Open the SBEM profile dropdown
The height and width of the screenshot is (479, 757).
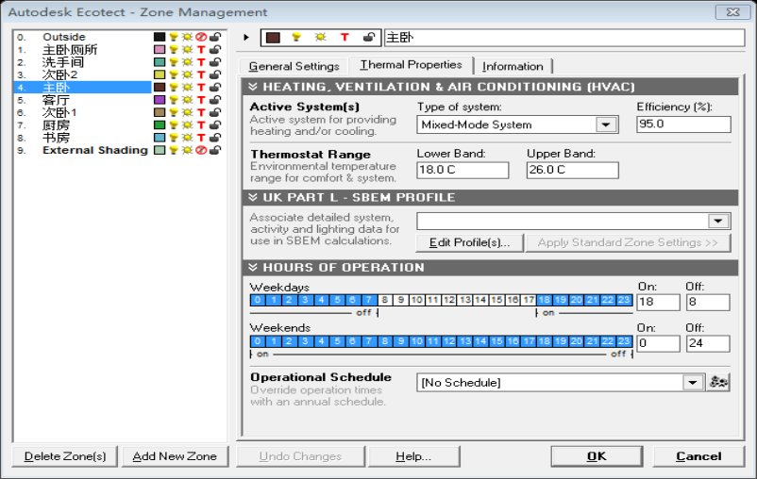718,221
